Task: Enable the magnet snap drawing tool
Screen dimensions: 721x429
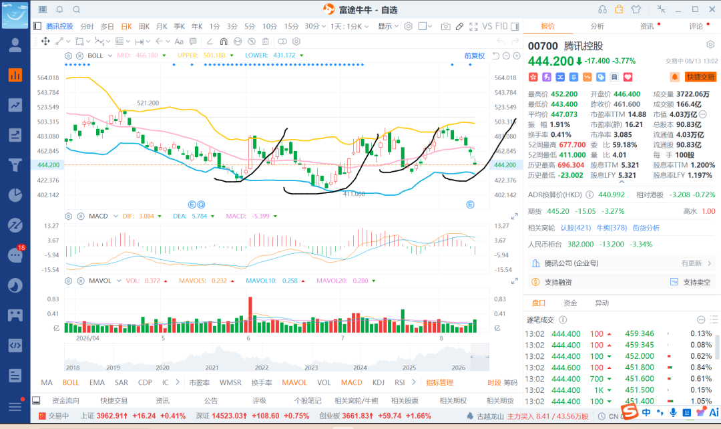Action: [224, 41]
